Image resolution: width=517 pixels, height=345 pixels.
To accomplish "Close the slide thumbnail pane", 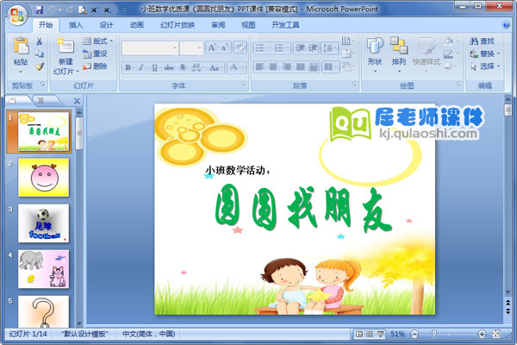I will pos(77,101).
